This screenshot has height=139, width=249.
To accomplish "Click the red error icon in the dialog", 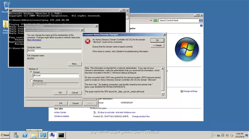I will click(88, 41).
